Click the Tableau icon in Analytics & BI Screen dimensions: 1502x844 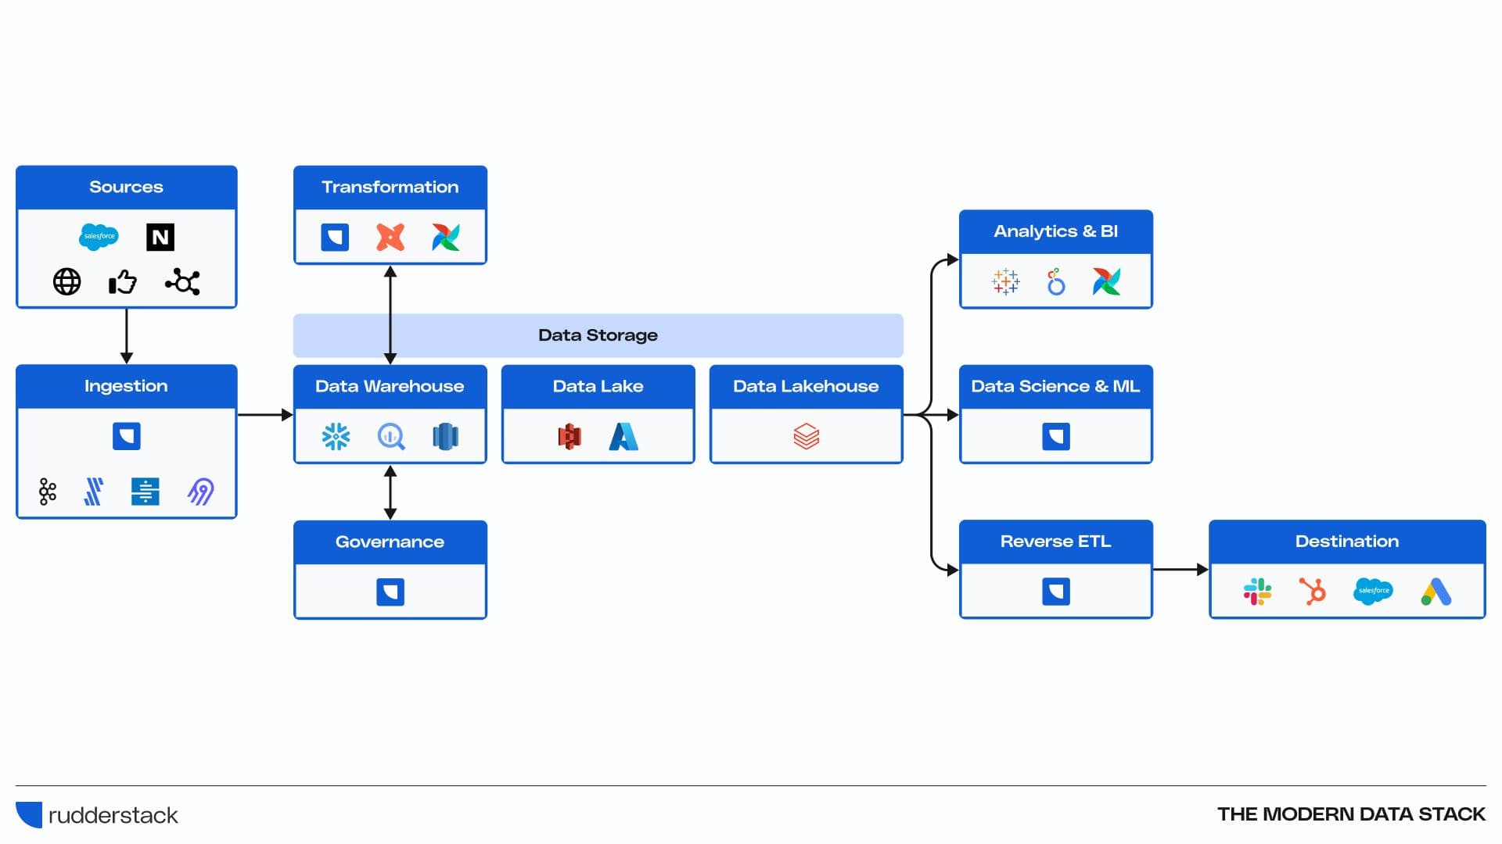(1005, 281)
